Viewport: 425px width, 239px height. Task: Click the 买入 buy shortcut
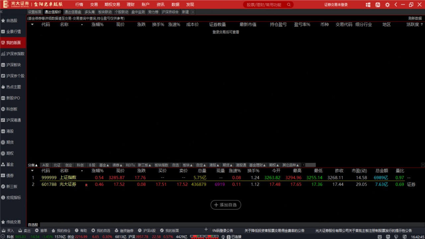pyautogui.click(x=8, y=230)
